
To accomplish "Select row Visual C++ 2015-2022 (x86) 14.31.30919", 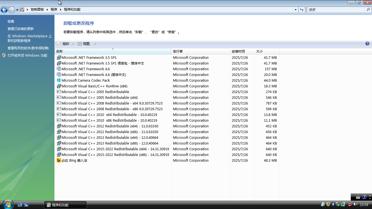I will coord(167,155).
